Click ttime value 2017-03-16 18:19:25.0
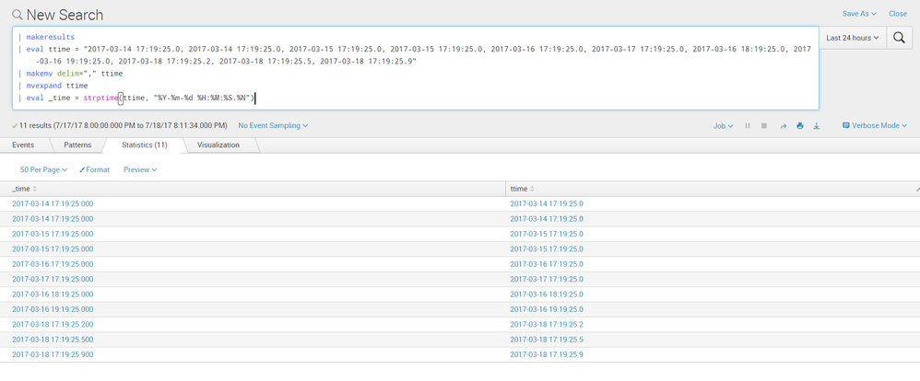The height and width of the screenshot is (381, 920). (x=547, y=294)
